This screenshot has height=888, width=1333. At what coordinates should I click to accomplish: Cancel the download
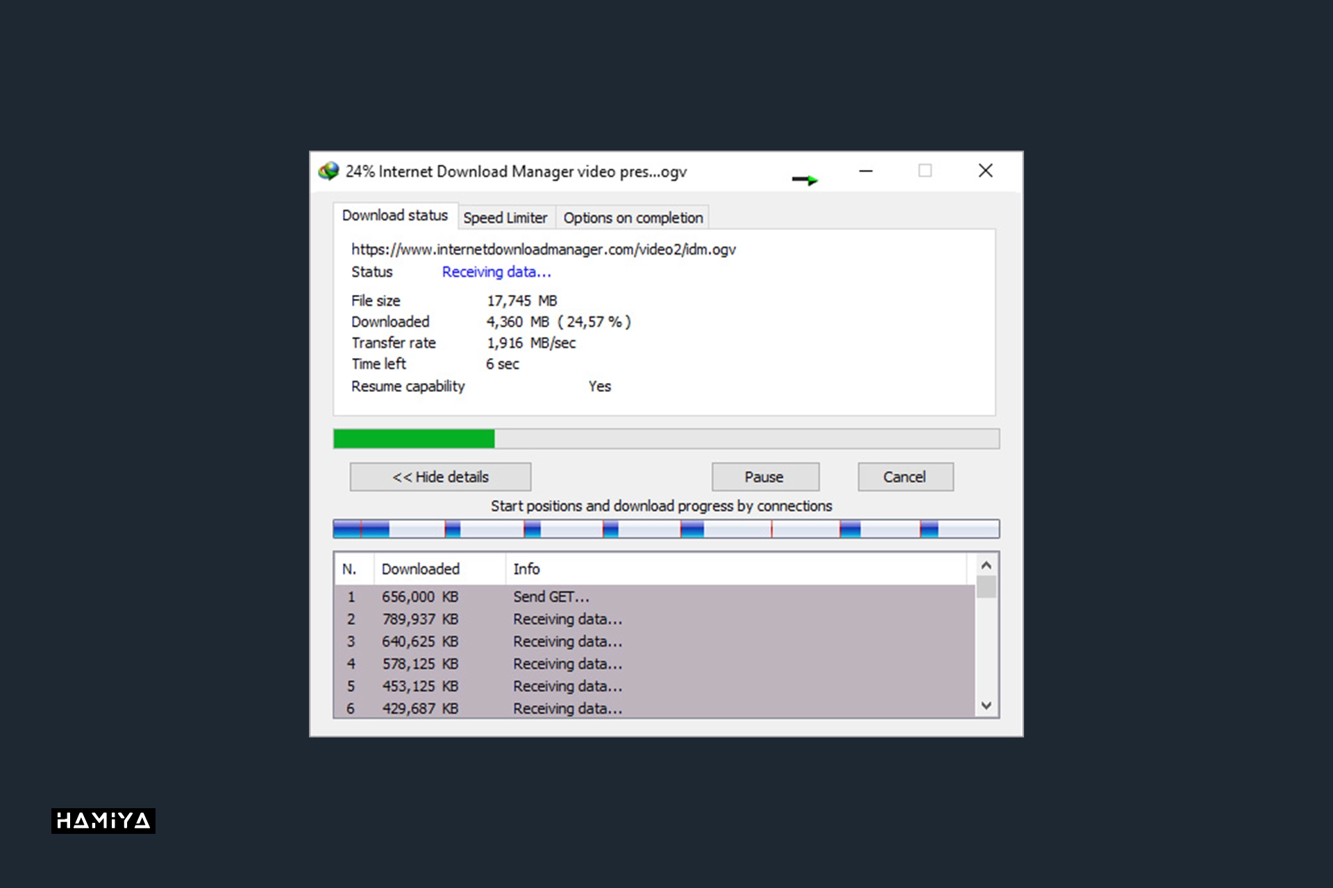click(x=905, y=477)
